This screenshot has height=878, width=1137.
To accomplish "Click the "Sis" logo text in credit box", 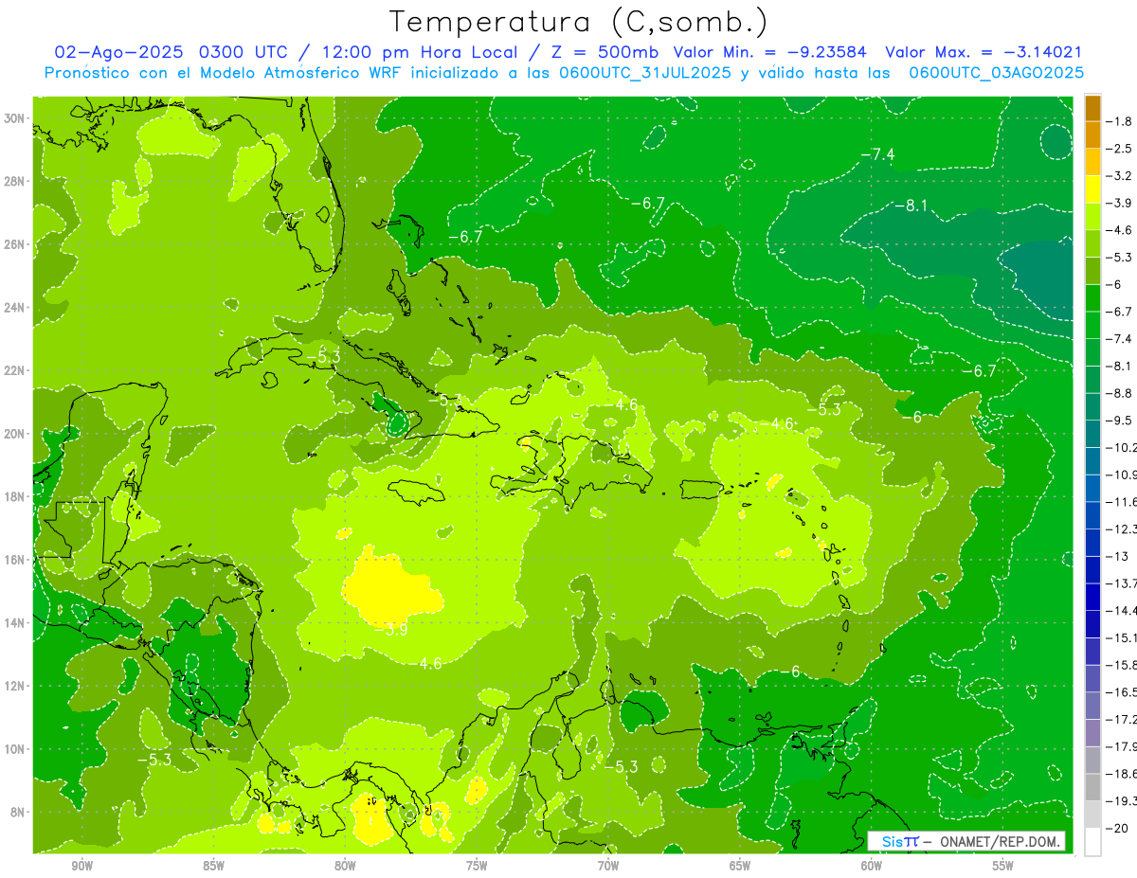I will coord(892,841).
